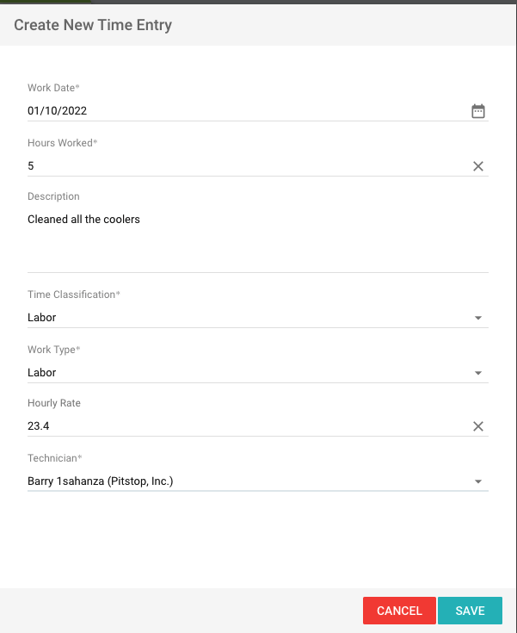Screen dimensions: 517x633
Task: Open the Work Date calendar picker icon
Action: (x=478, y=111)
